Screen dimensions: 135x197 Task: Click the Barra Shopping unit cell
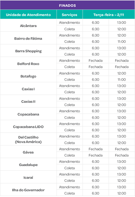(29, 51)
